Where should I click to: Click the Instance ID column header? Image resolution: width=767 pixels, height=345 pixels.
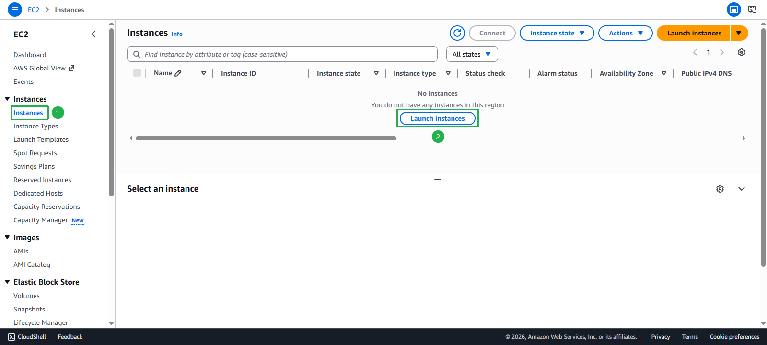click(x=238, y=73)
